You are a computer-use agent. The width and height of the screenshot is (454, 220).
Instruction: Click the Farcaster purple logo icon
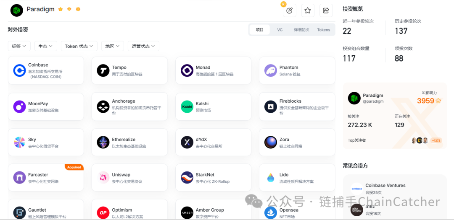tap(19, 178)
